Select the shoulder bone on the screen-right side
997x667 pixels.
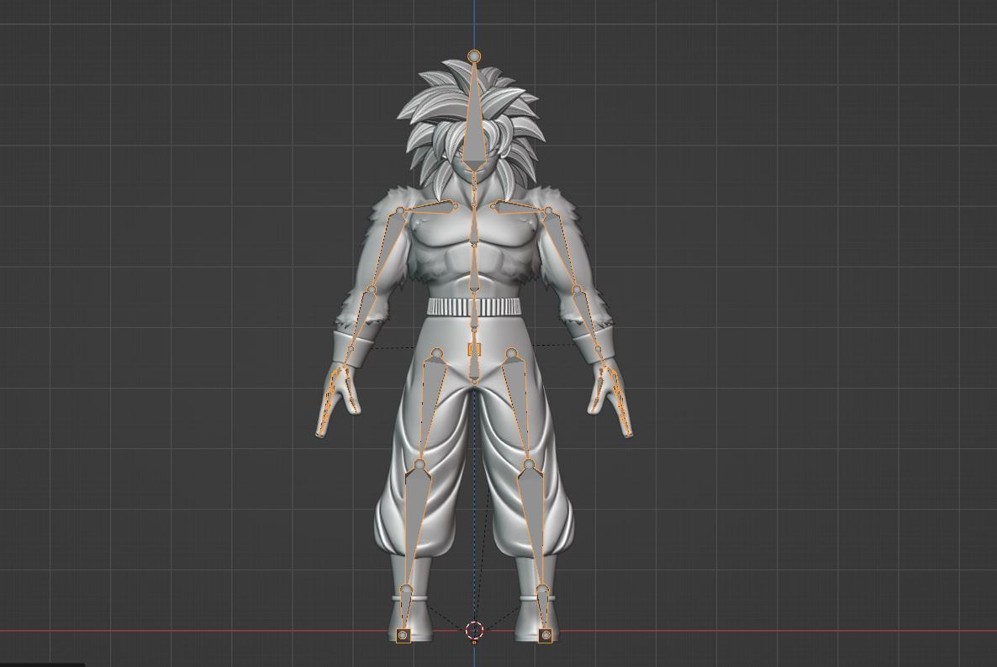coord(518,208)
